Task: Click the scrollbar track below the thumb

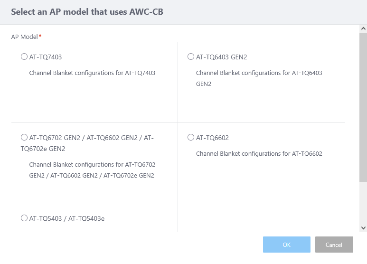Action: click(363, 204)
